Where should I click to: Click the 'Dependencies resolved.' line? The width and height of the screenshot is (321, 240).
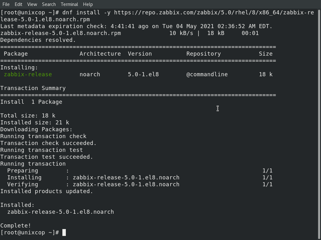pos(38,40)
